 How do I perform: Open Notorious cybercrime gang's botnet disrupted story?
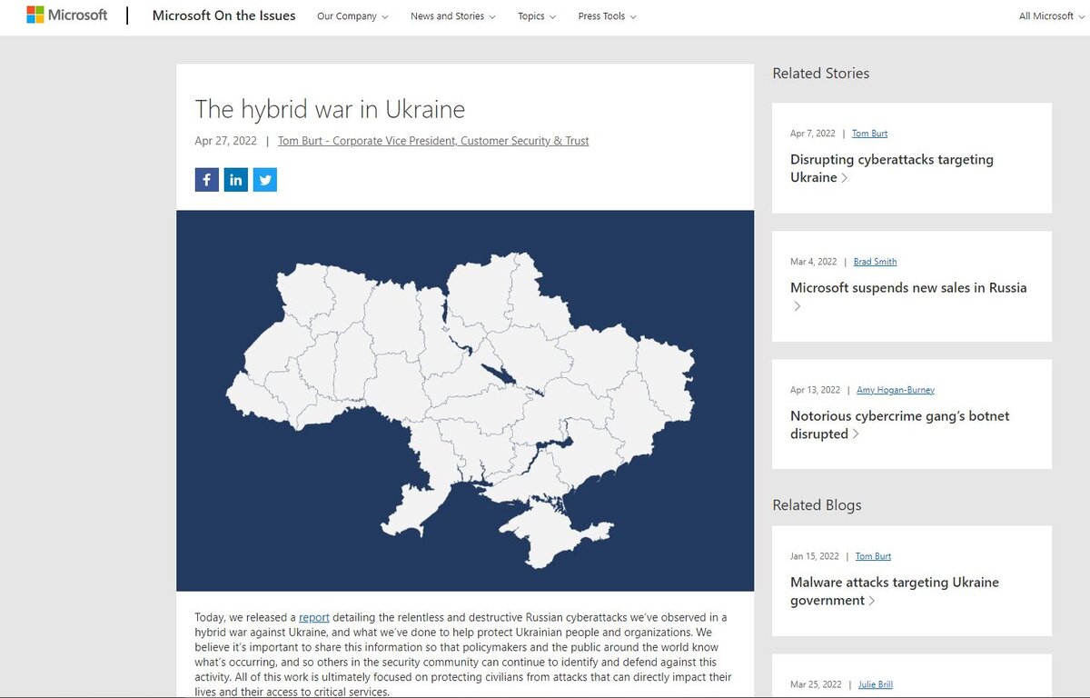(x=899, y=424)
